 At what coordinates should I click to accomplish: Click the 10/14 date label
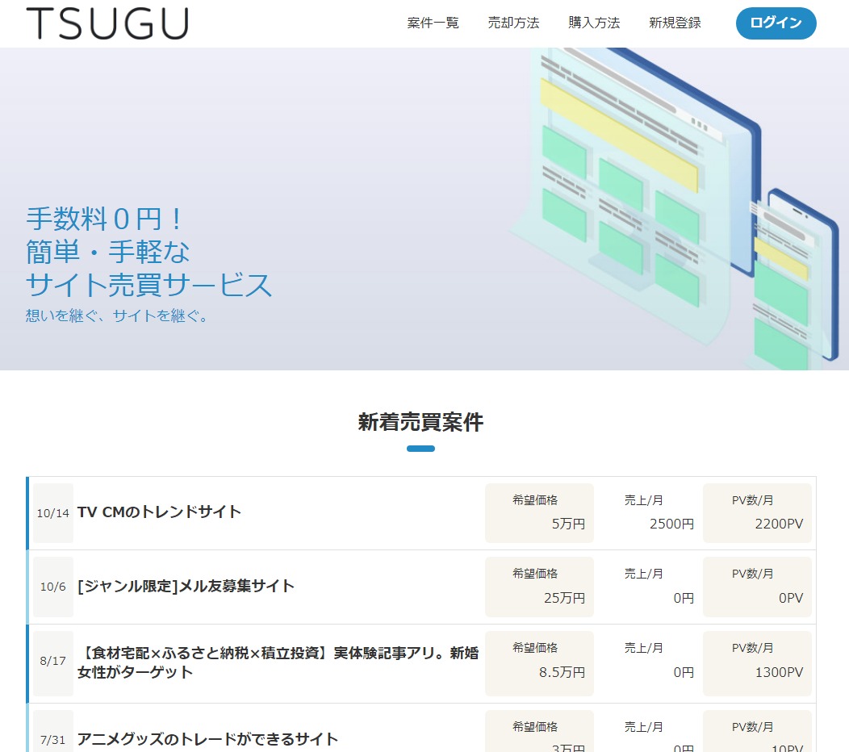point(52,512)
